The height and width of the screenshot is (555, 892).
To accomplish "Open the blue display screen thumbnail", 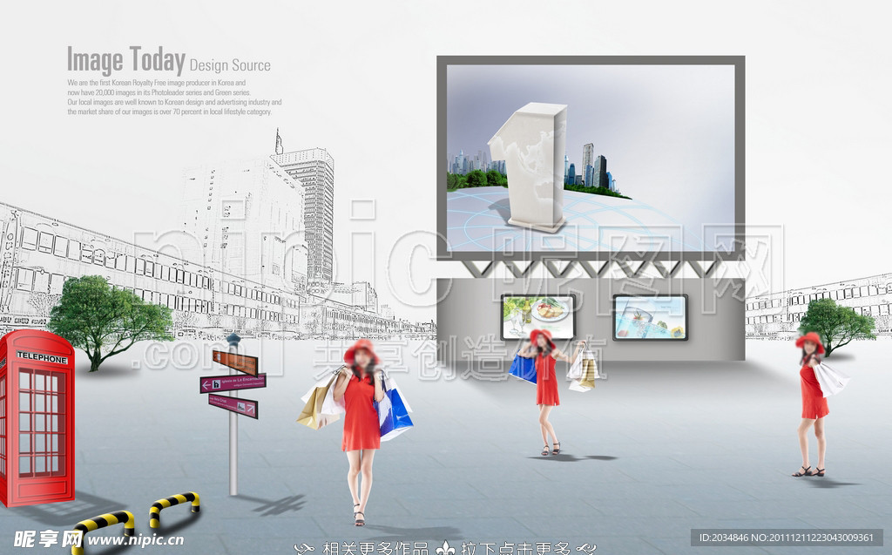I will pos(650,317).
